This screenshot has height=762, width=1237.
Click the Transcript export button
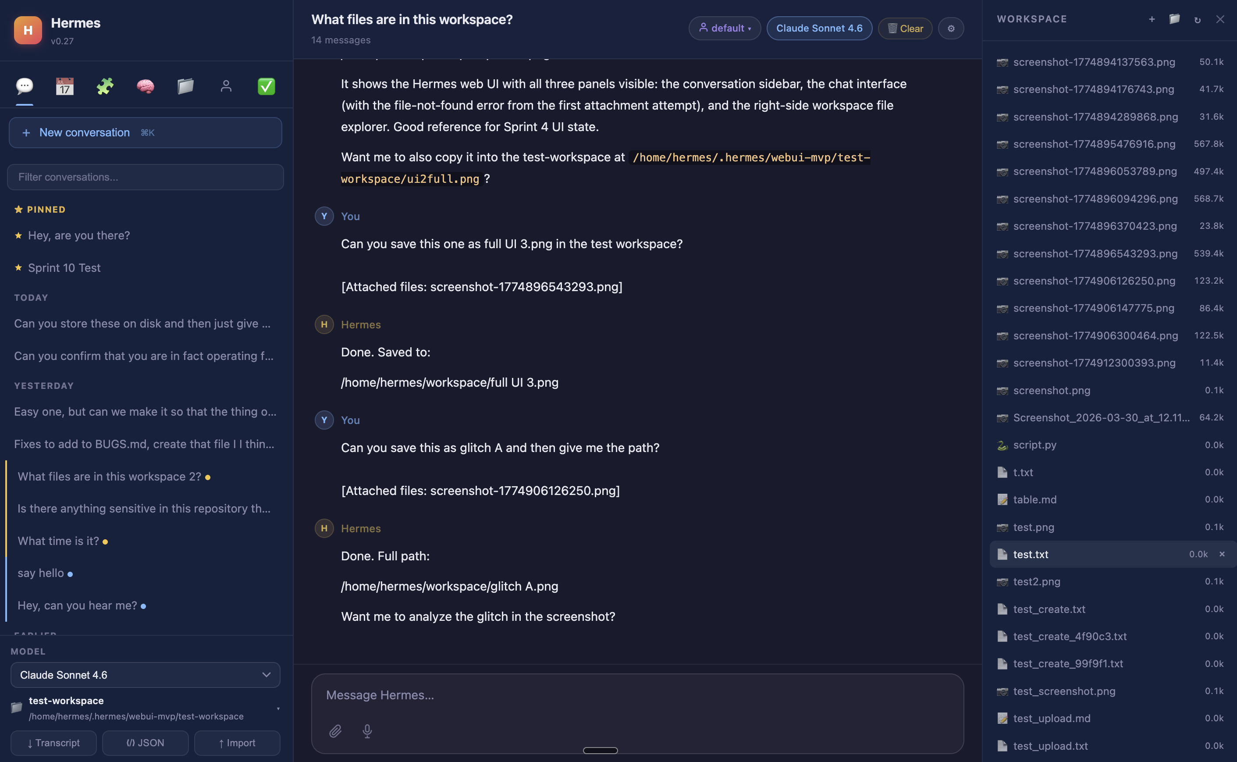tap(53, 743)
